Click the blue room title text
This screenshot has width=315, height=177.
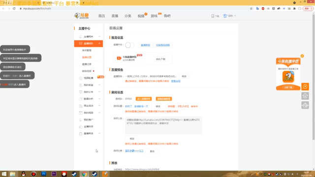(136, 106)
